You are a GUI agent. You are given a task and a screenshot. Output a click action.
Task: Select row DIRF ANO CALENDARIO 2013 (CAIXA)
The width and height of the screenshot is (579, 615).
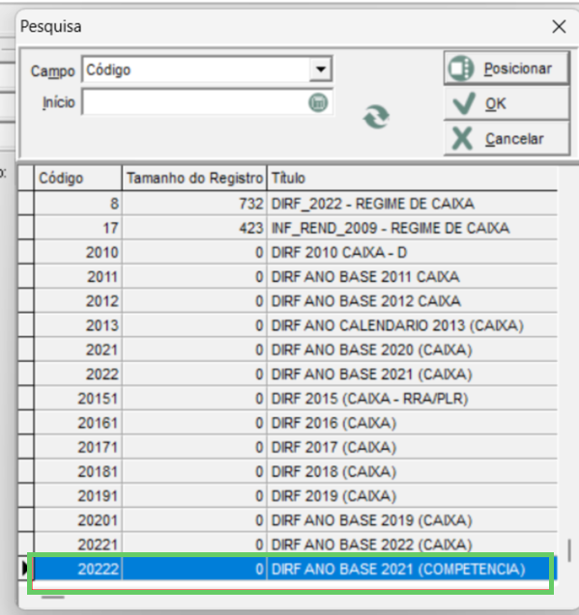tap(296, 325)
